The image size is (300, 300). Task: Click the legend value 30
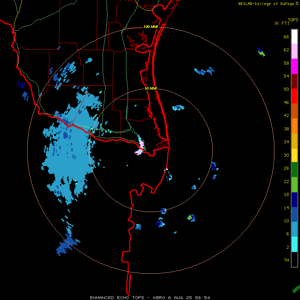[x=286, y=155]
